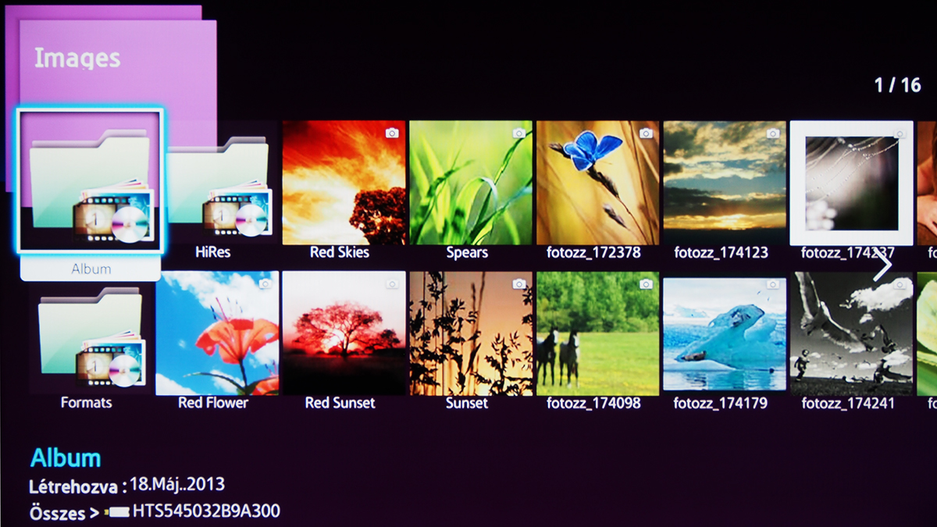Click camera icon on Red Skies thumbnail

(392, 134)
